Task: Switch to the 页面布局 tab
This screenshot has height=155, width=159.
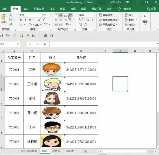Action: (x=39, y=9)
